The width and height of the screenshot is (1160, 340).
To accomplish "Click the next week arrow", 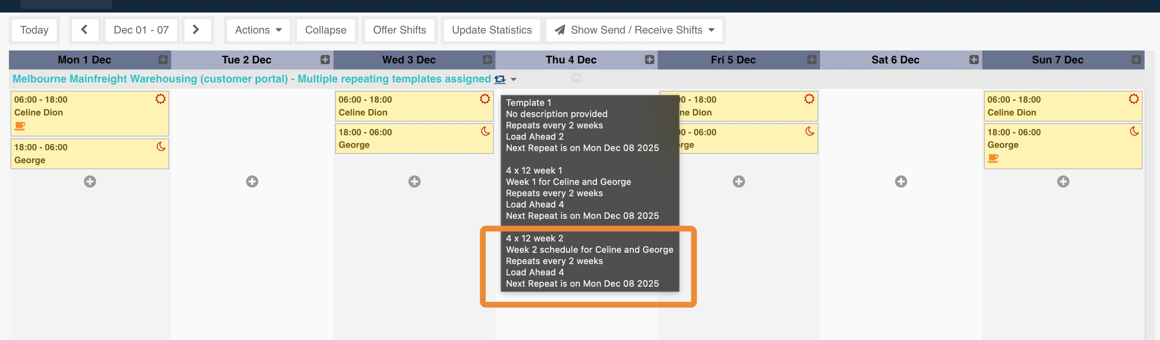I will tap(196, 30).
